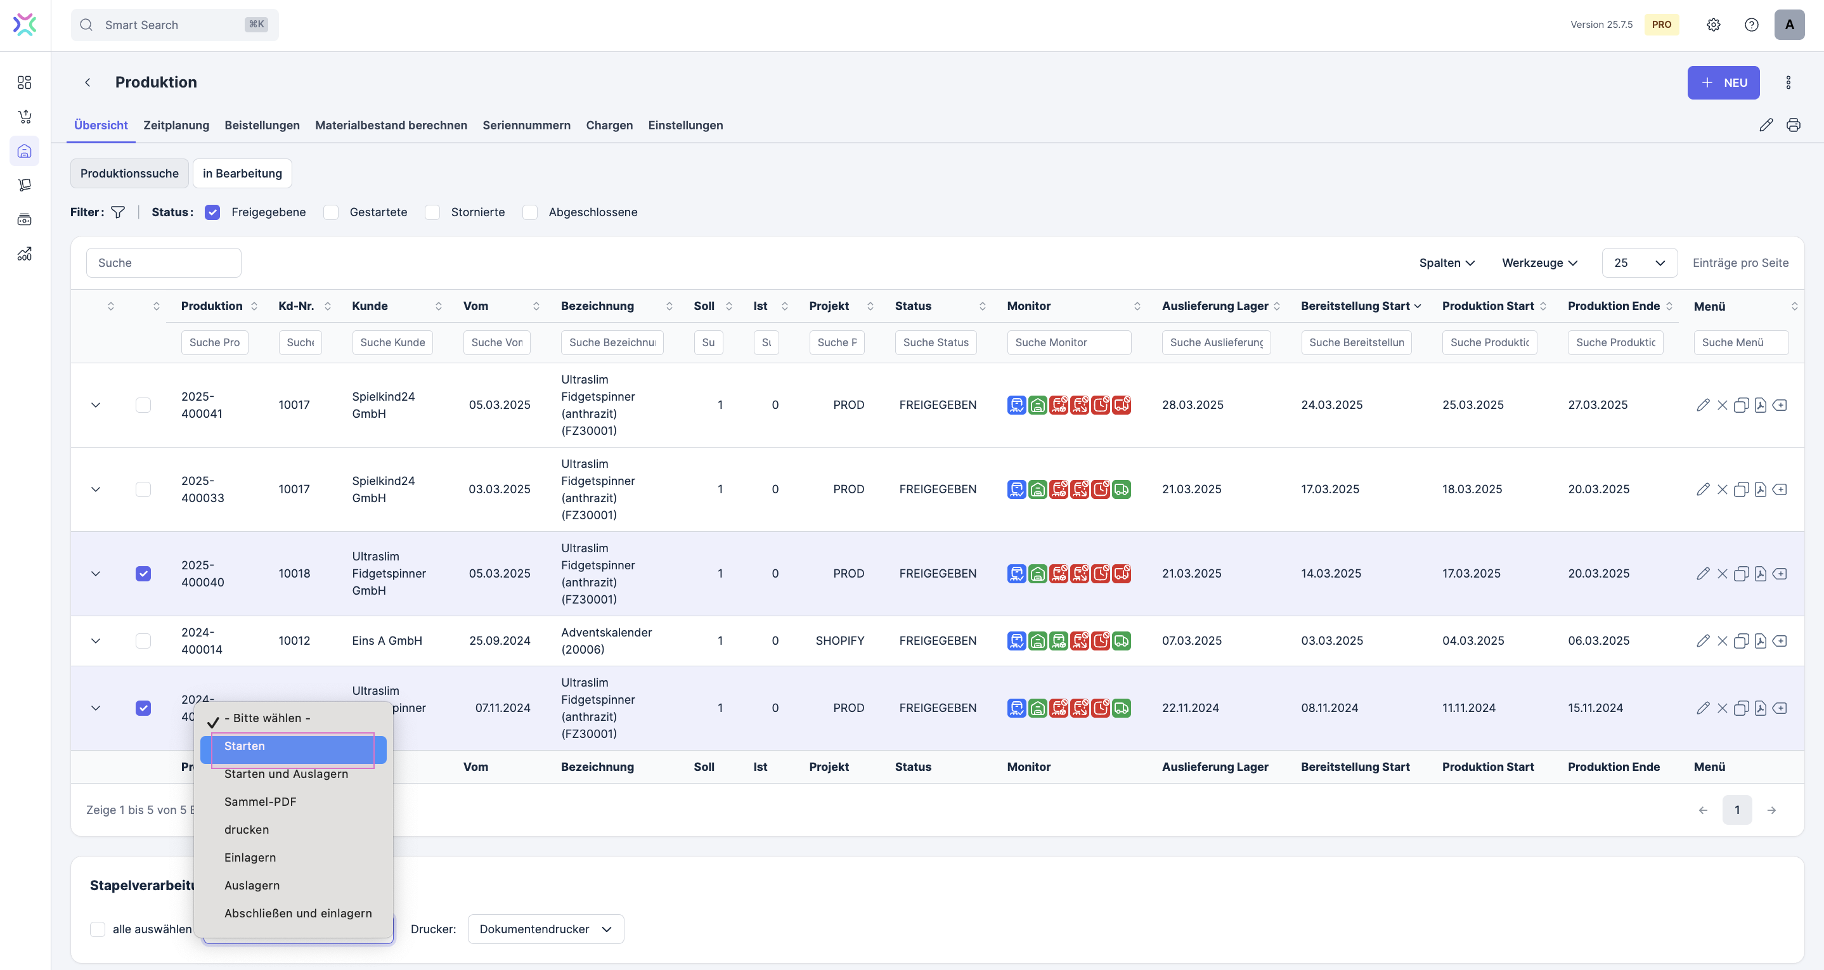Click the Suche Kunde filter field

392,342
